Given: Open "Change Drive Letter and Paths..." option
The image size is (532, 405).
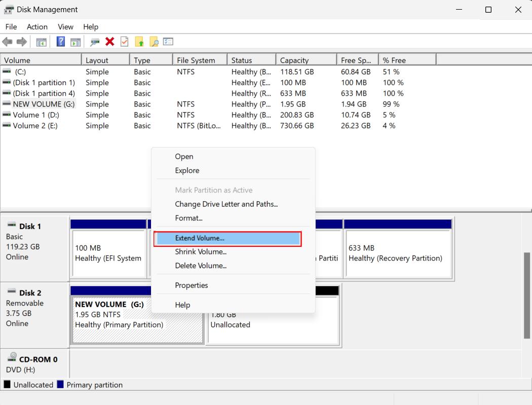Looking at the screenshot, I should coord(226,204).
